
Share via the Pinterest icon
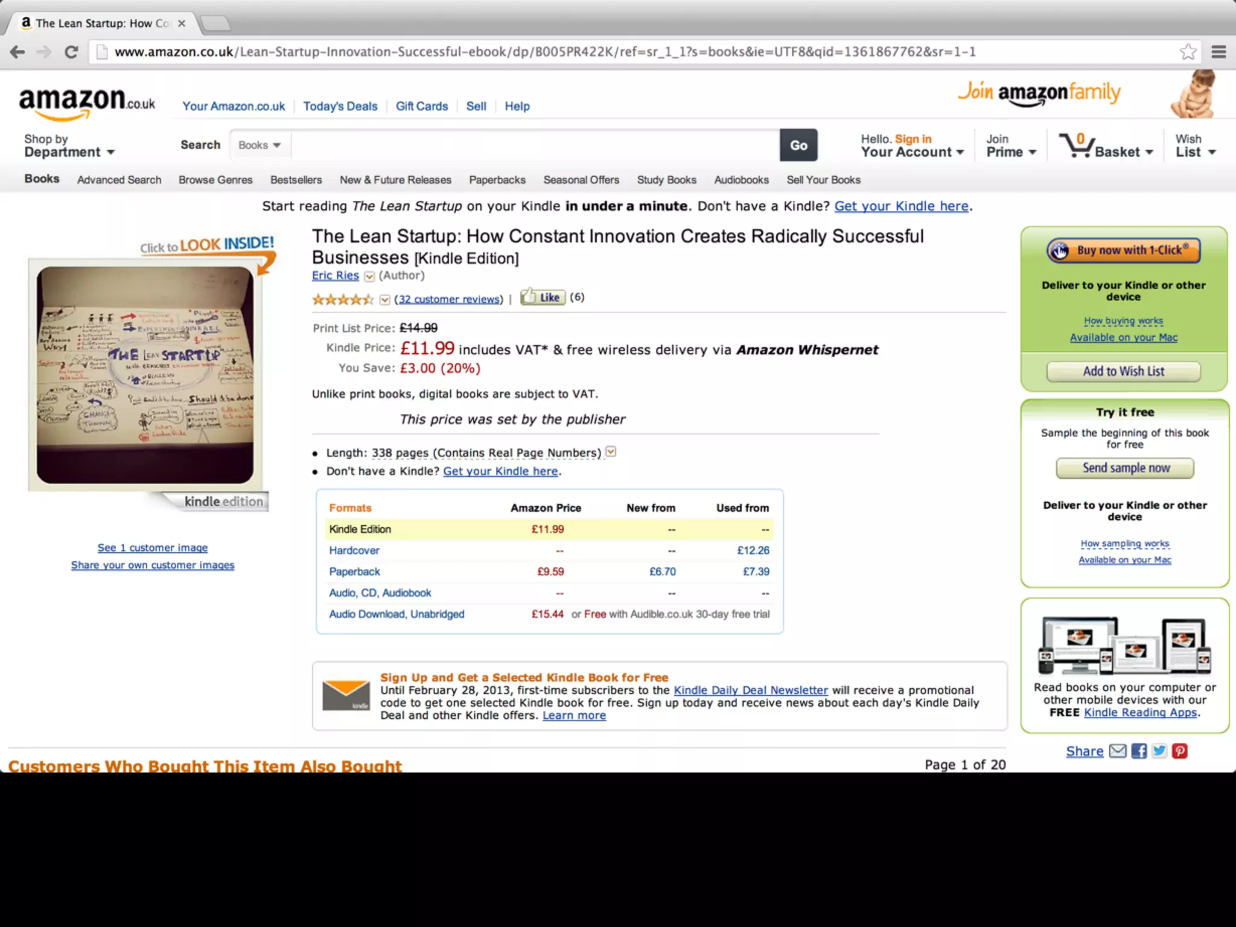point(1179,751)
